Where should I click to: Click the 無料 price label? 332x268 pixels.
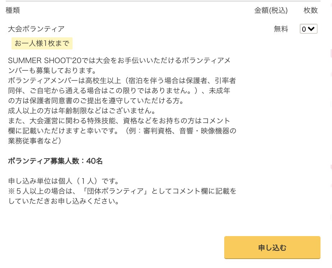click(x=281, y=29)
